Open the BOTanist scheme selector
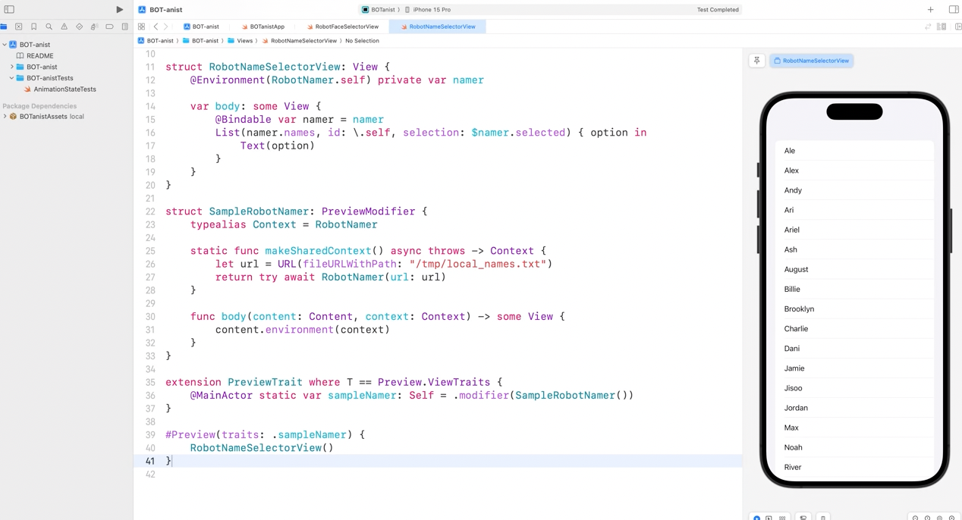The height and width of the screenshot is (520, 962). click(x=379, y=10)
